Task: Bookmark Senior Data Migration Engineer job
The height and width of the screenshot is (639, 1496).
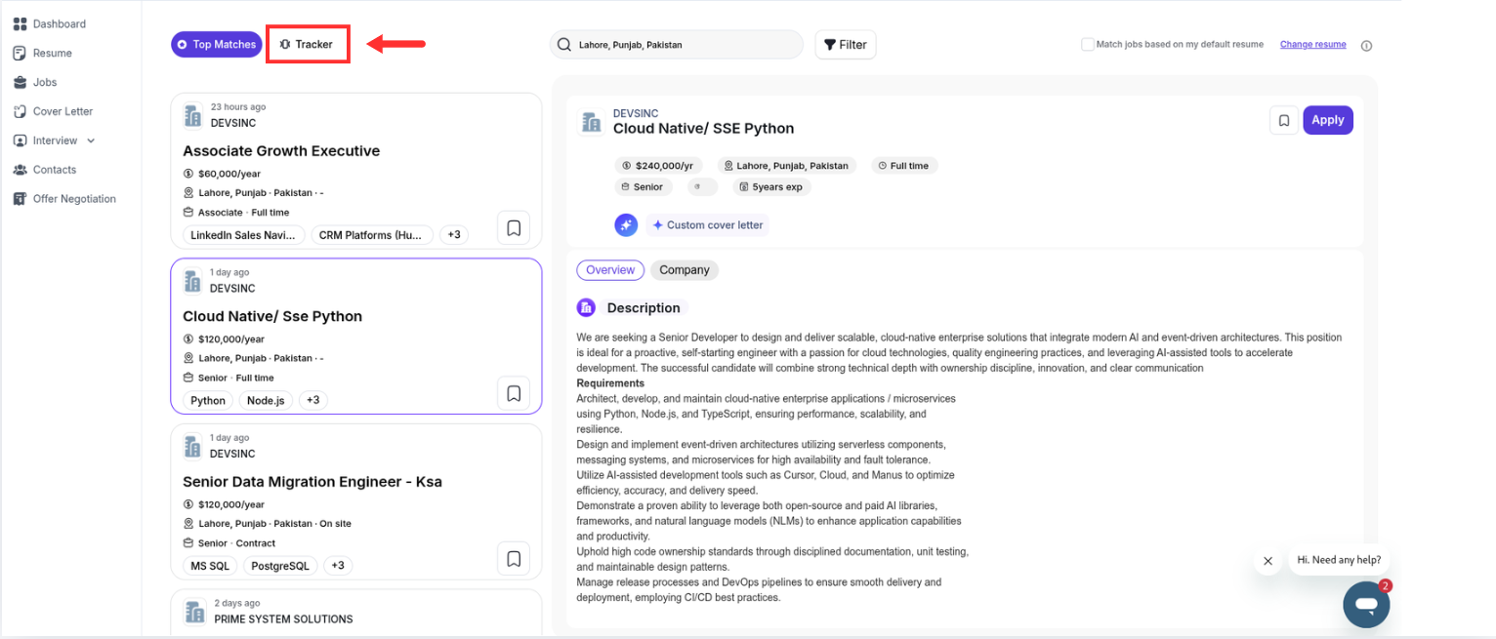Action: [x=514, y=559]
